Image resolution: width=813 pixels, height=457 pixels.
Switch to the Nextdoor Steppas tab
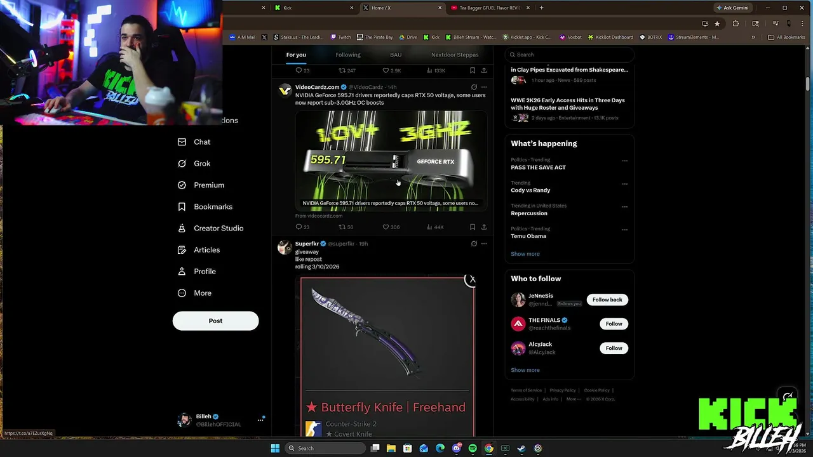coord(455,55)
